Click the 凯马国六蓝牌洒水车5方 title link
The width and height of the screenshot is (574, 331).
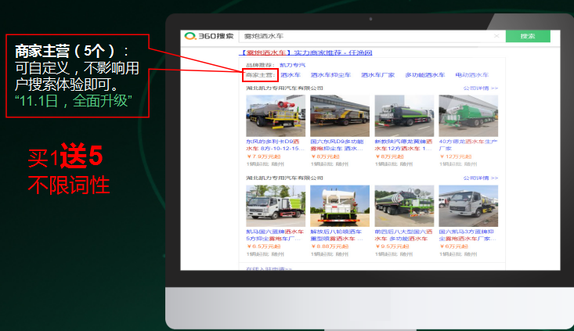275,236
